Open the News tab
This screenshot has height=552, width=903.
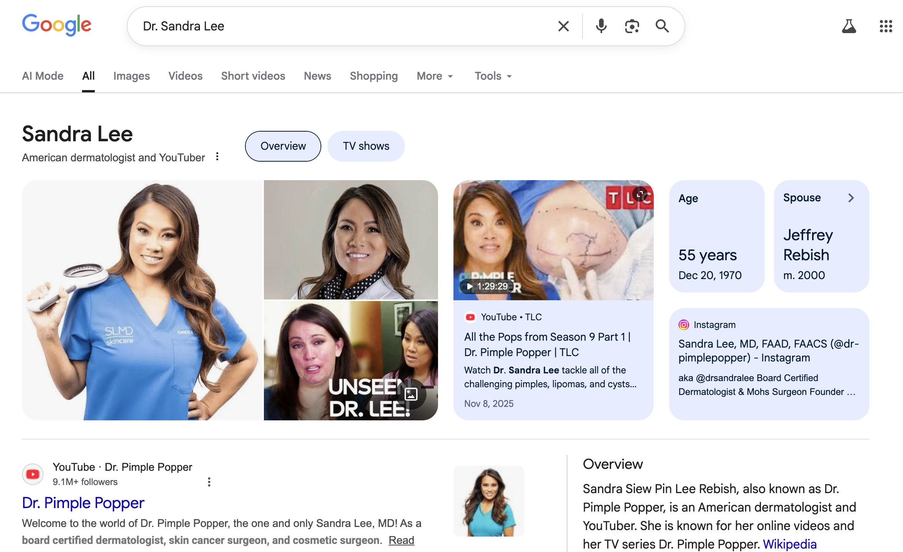pyautogui.click(x=317, y=76)
